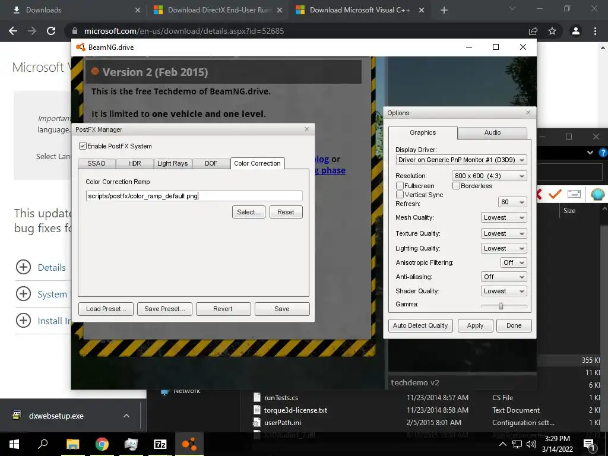Open Refresh rate 60 dropdown
The height and width of the screenshot is (456, 608).
tap(512, 202)
